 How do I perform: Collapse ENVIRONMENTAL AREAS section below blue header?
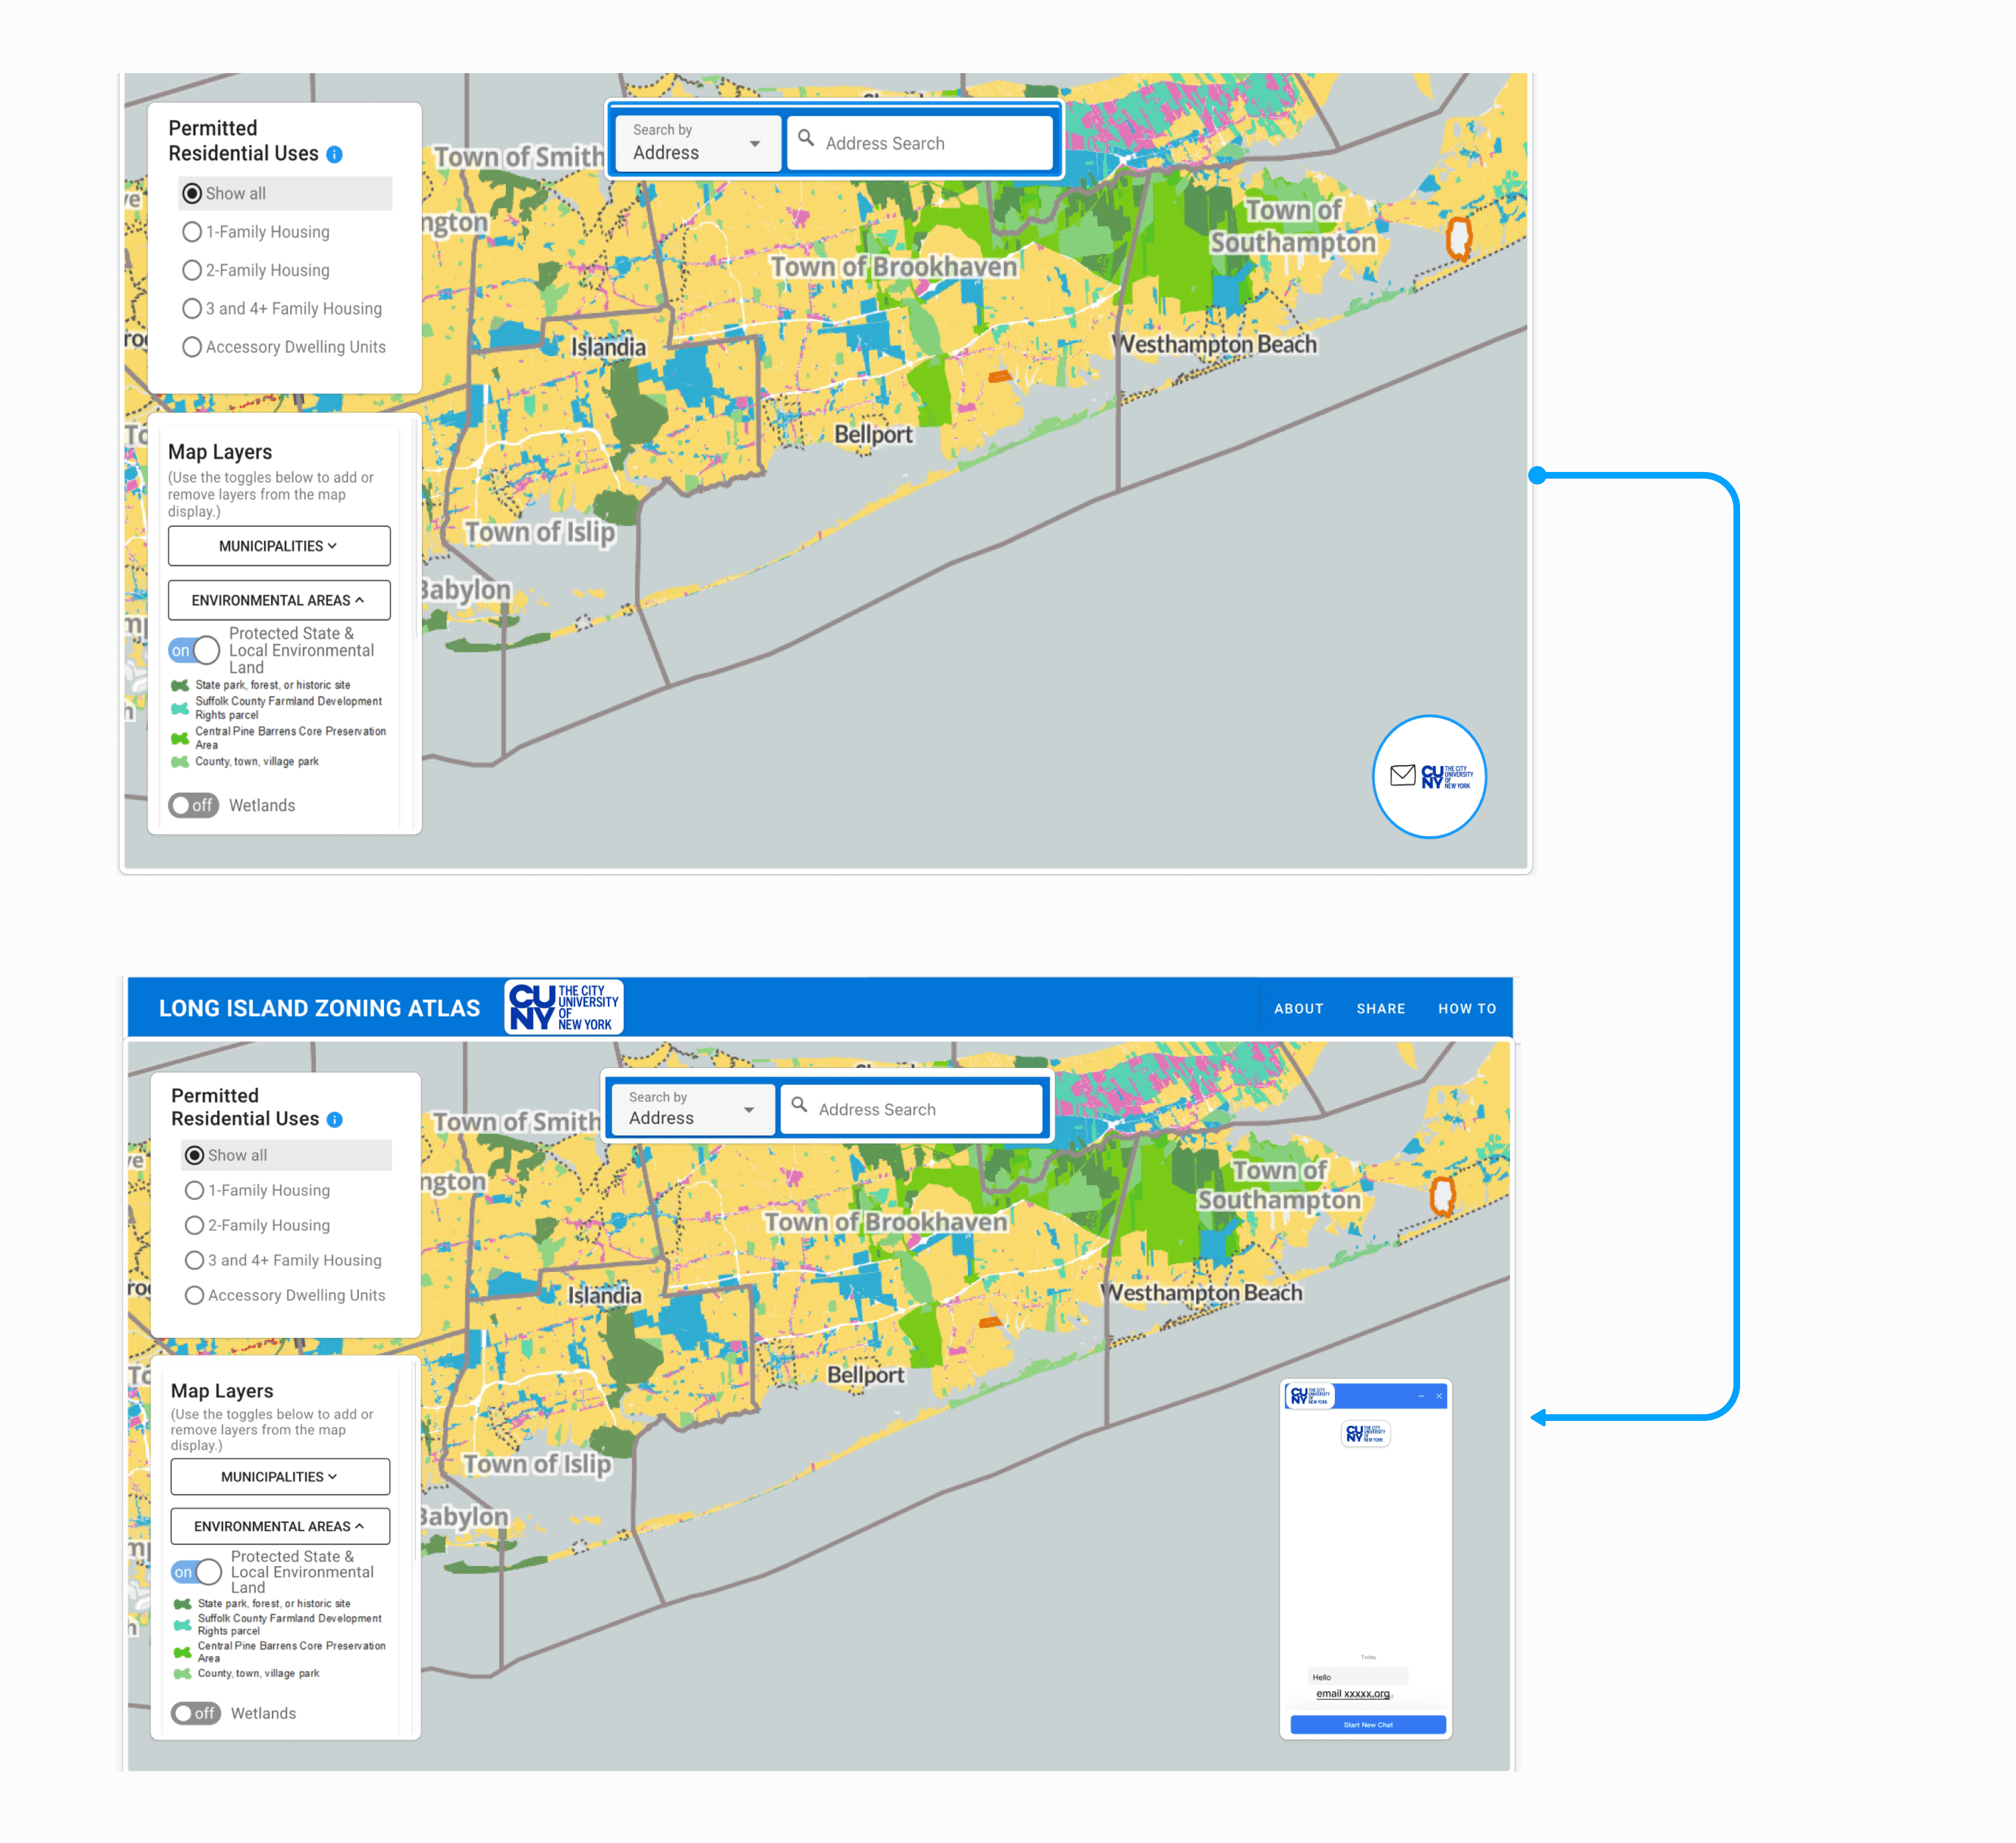point(280,1526)
